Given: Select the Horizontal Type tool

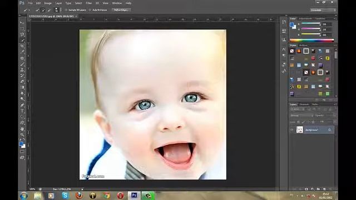Looking at the screenshot, I should (22, 111).
